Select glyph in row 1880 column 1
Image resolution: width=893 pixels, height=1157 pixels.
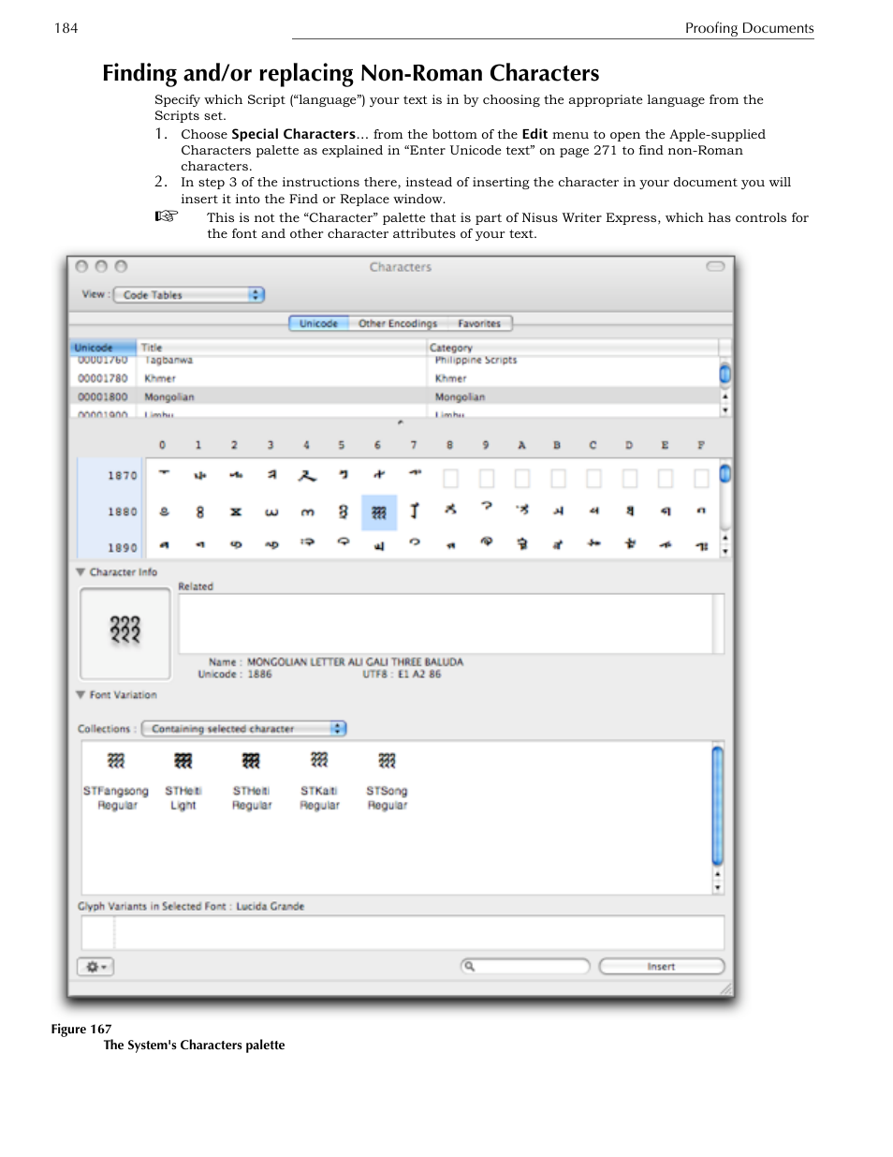(199, 512)
